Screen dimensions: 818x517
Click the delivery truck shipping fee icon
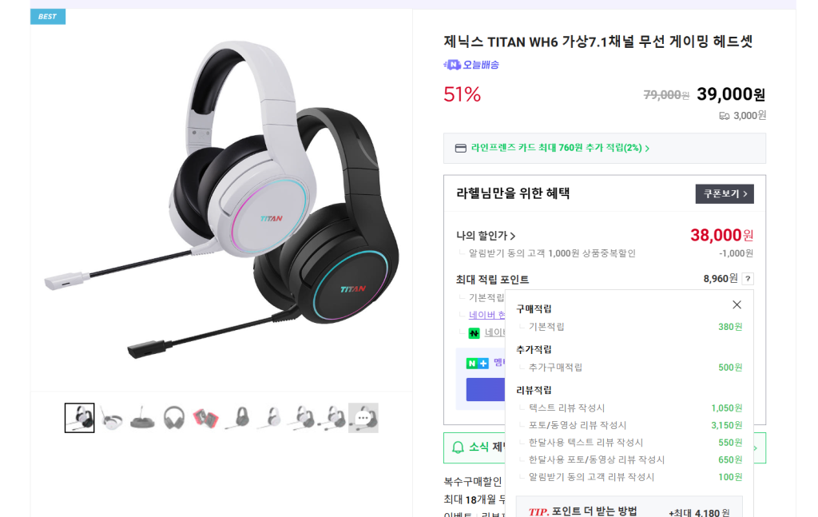(x=724, y=116)
